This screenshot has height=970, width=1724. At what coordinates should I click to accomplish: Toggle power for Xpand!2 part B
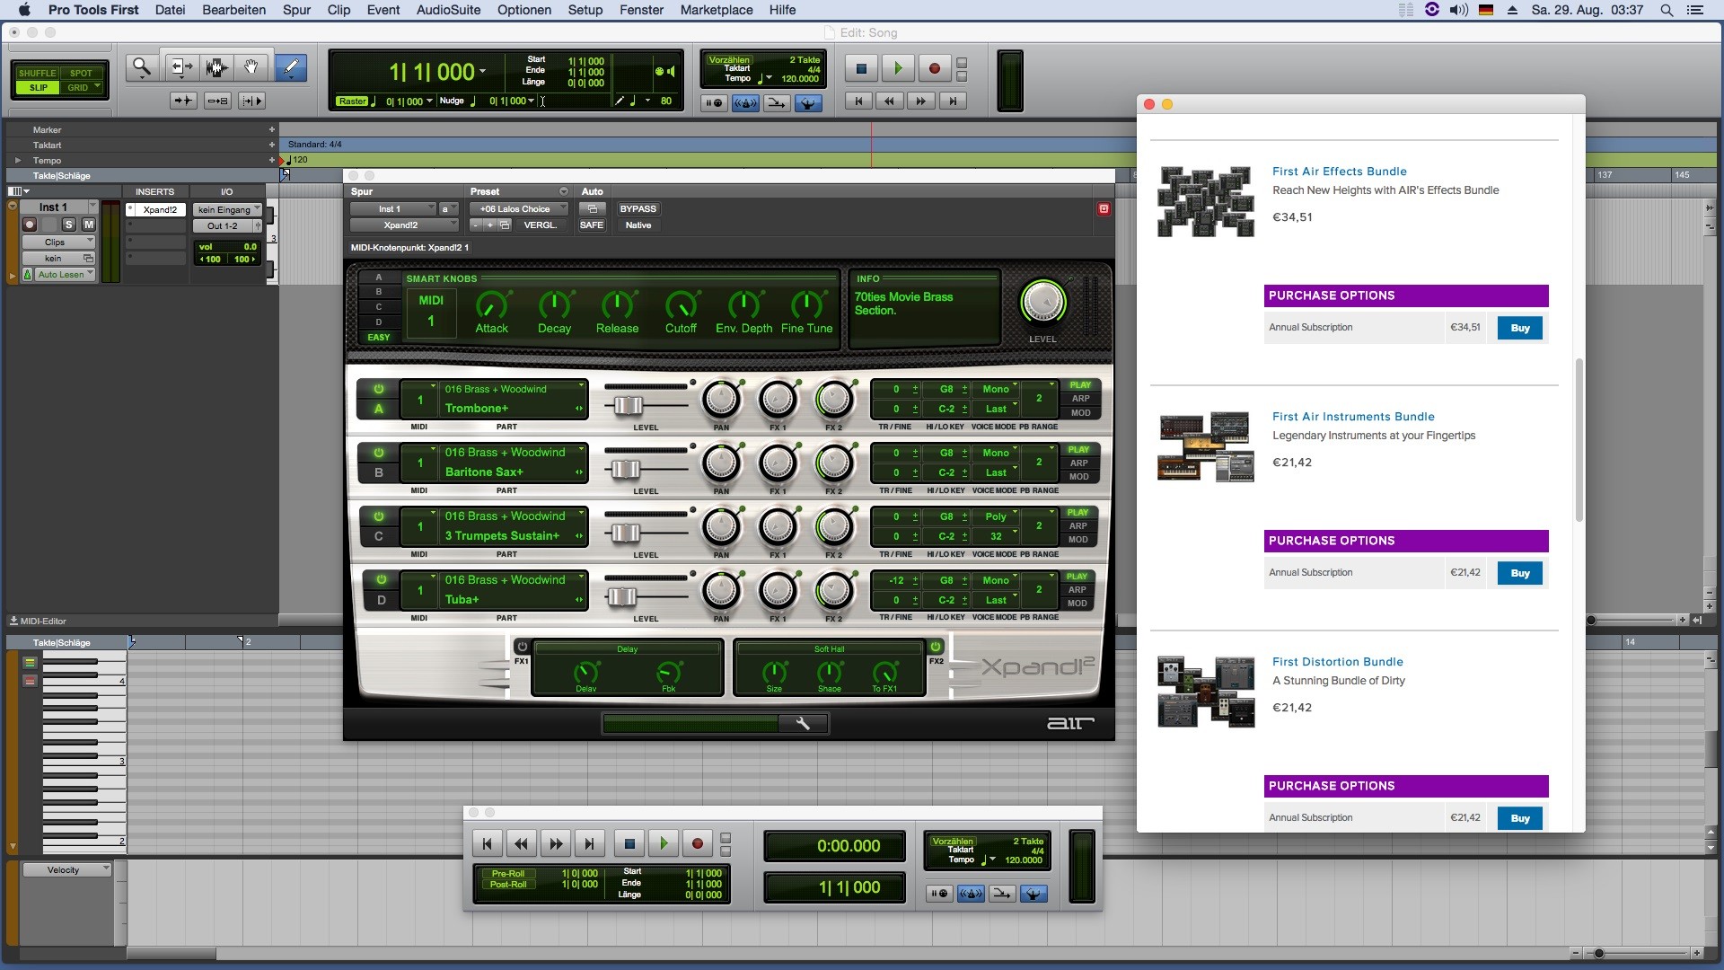pyautogui.click(x=379, y=453)
